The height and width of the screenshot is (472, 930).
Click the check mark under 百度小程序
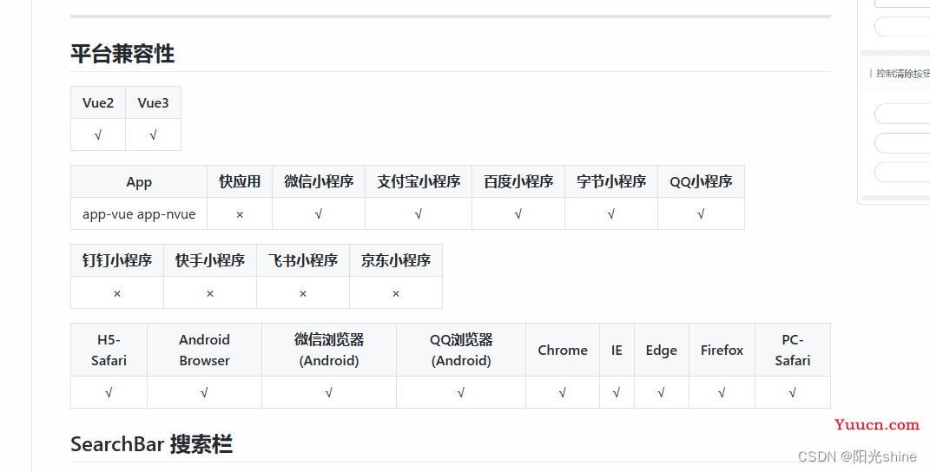(518, 214)
